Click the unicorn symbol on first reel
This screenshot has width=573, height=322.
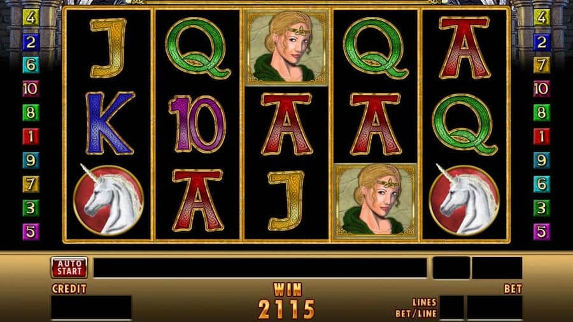[x=108, y=200]
